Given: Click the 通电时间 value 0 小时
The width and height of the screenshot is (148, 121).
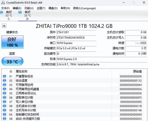Looking at the screenshot, I should coord(136,54).
